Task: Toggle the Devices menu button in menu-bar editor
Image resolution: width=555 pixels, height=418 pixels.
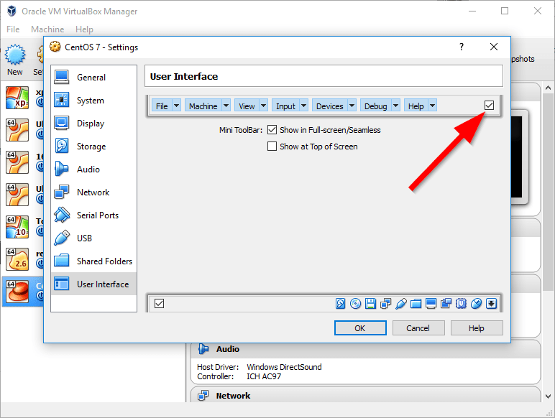Action: tap(329, 106)
